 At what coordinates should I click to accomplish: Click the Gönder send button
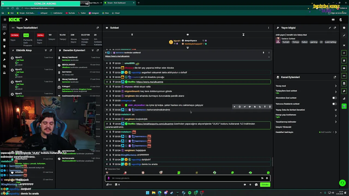[265, 185]
